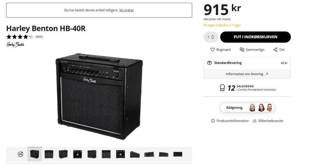The height and width of the screenshot is (164, 327).
Task: Click the Harley Benton brand logo
Action: click(x=15, y=44)
